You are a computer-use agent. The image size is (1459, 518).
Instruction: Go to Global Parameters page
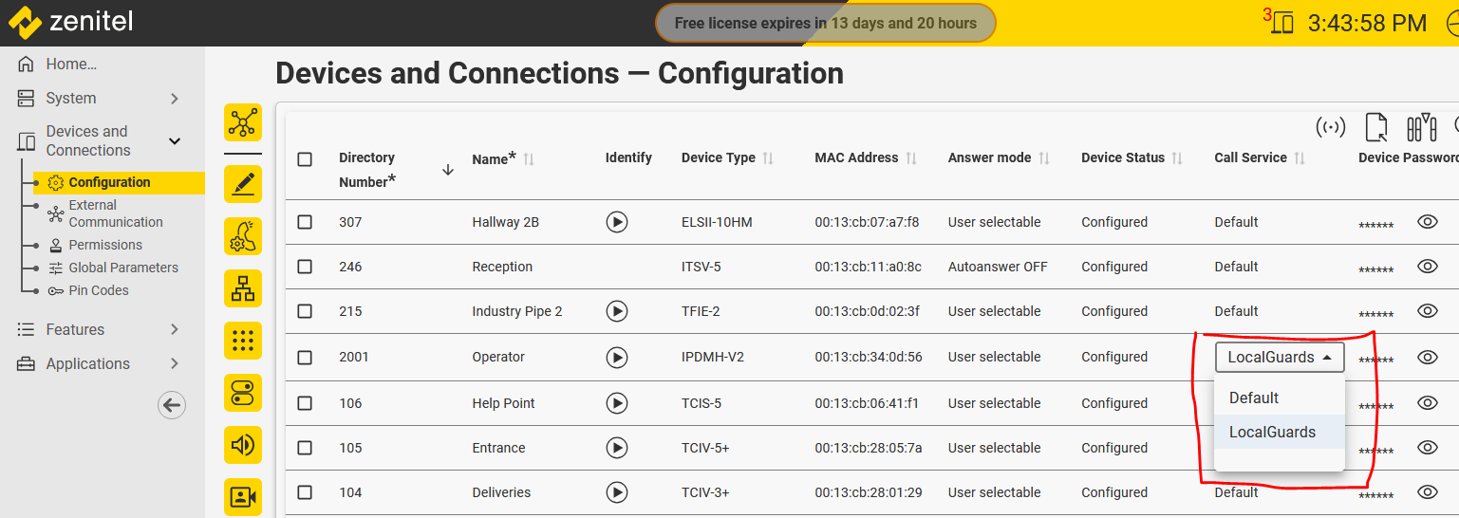(x=123, y=268)
